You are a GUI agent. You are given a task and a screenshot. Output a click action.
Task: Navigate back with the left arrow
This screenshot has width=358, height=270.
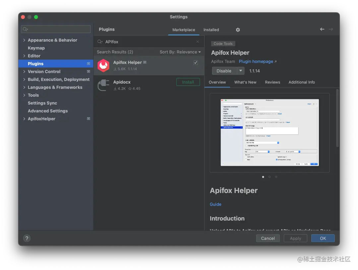322,29
